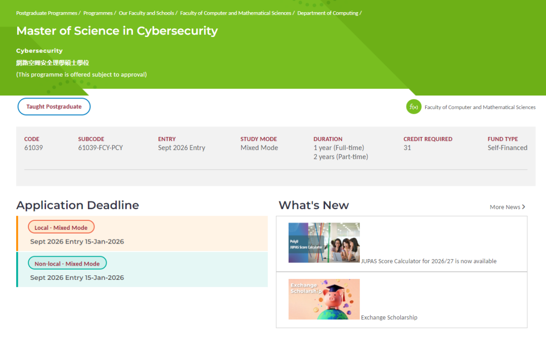Click the Exchange Scholarship news title
The image size is (546, 338).
coord(389,317)
